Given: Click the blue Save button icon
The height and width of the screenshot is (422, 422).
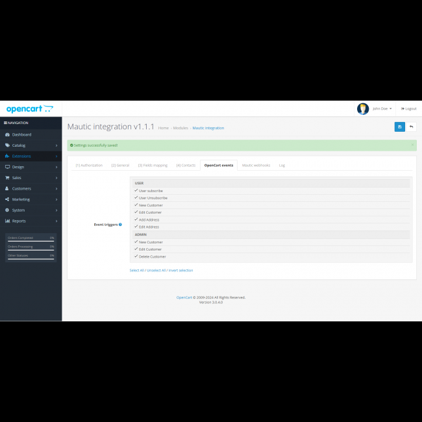Looking at the screenshot, I should click(x=399, y=127).
